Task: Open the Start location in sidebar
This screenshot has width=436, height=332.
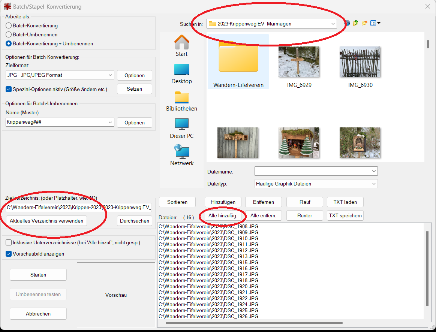Action: coord(181,45)
